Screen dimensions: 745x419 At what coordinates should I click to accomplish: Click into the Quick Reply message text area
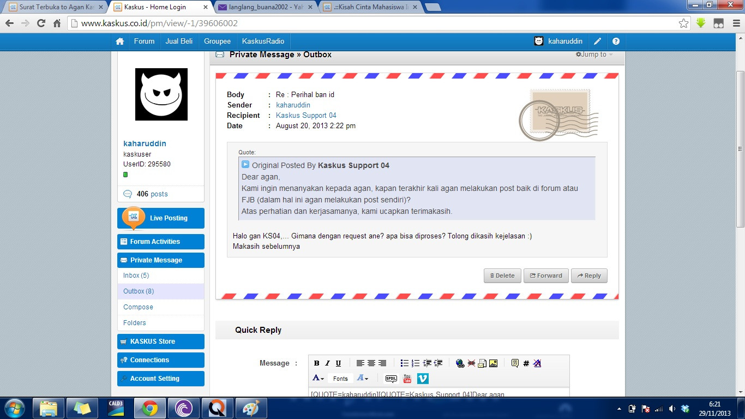(x=439, y=393)
